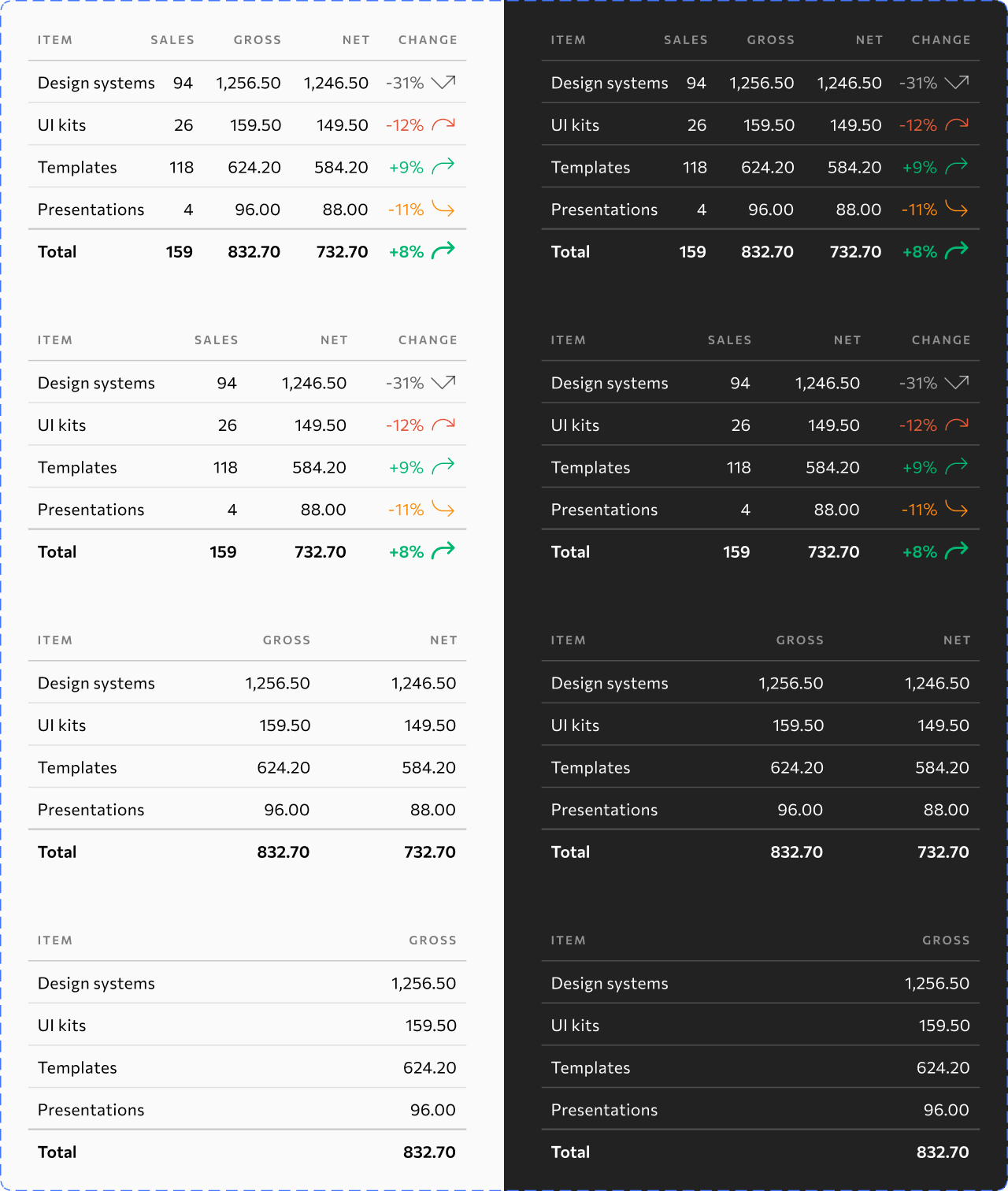Click green arrow beside +9% in light four-column table

coord(443,466)
